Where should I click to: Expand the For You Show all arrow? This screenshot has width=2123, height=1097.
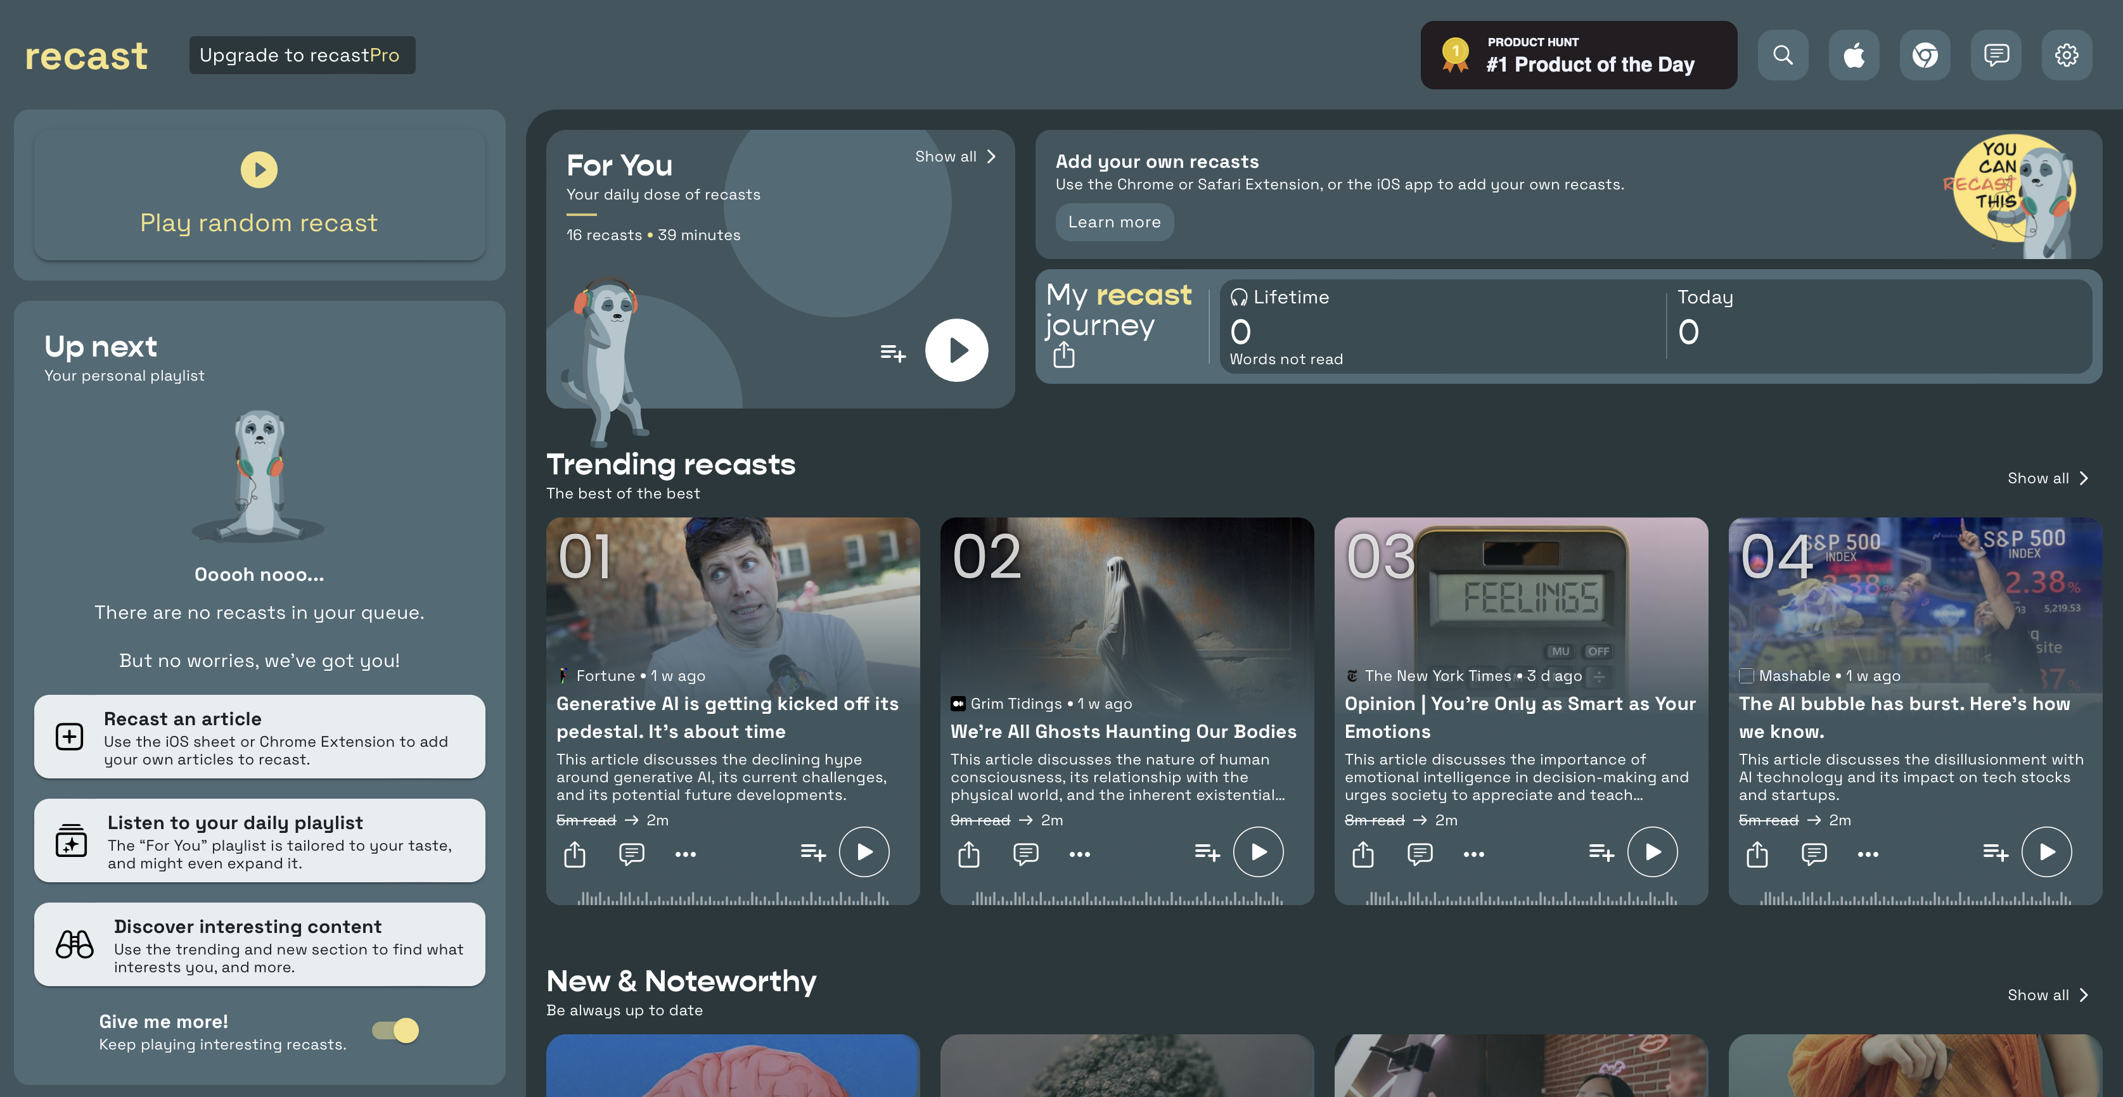pyautogui.click(x=989, y=155)
